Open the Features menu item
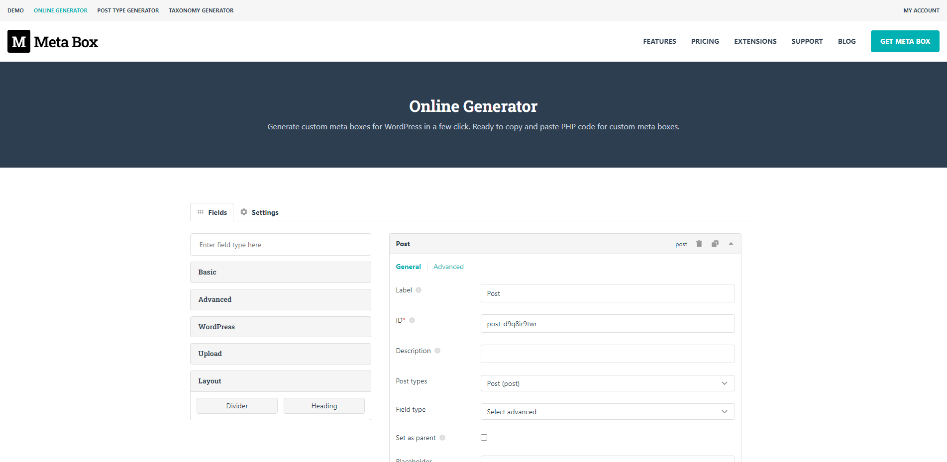This screenshot has height=462, width=947. click(659, 41)
